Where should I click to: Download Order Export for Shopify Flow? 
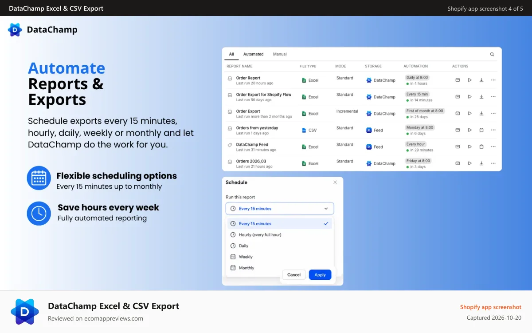point(481,97)
